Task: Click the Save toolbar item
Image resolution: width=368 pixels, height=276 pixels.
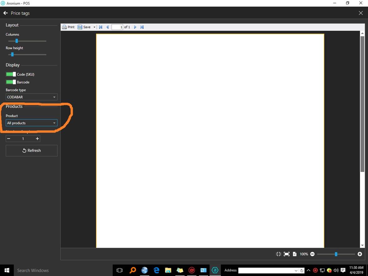Action: [84, 27]
